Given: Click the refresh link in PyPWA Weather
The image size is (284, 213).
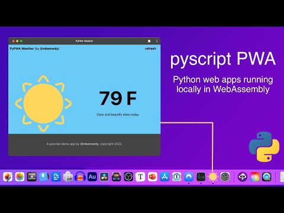Looking at the screenshot, I should [x=150, y=49].
